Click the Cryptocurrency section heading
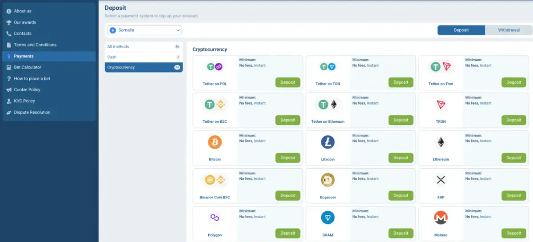The image size is (533, 242). [210, 49]
